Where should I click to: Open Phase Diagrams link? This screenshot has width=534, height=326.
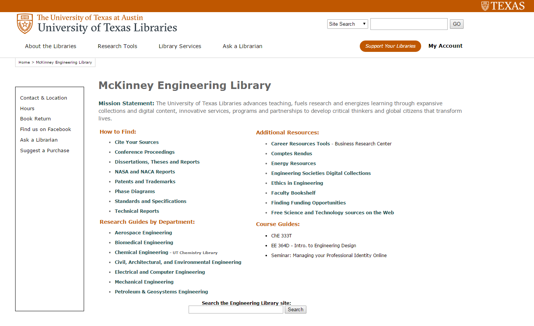135,191
